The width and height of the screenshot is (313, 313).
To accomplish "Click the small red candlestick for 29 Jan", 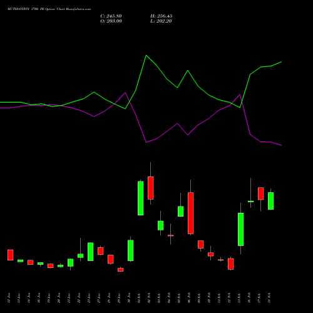I will 121,270.
